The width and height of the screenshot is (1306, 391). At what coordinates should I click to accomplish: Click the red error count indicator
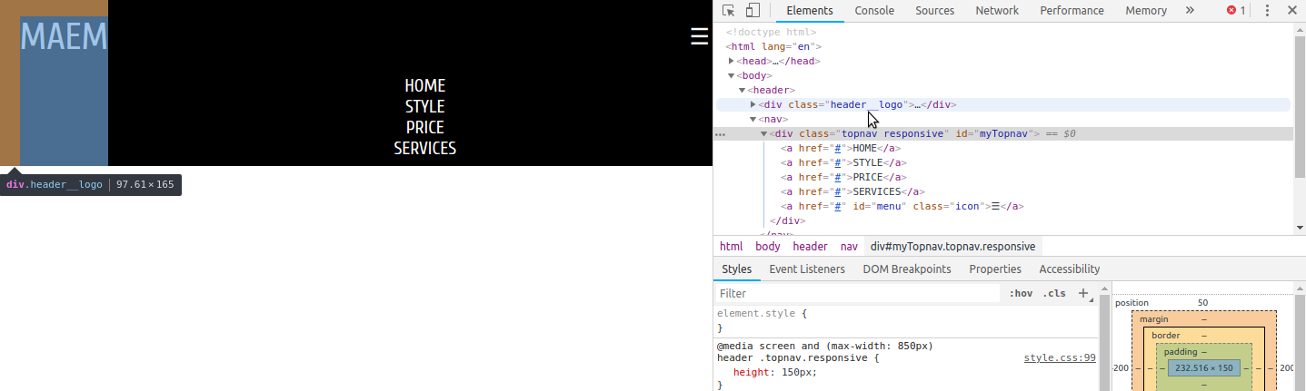coord(1236,11)
